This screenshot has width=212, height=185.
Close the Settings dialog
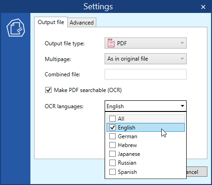(203, 7)
